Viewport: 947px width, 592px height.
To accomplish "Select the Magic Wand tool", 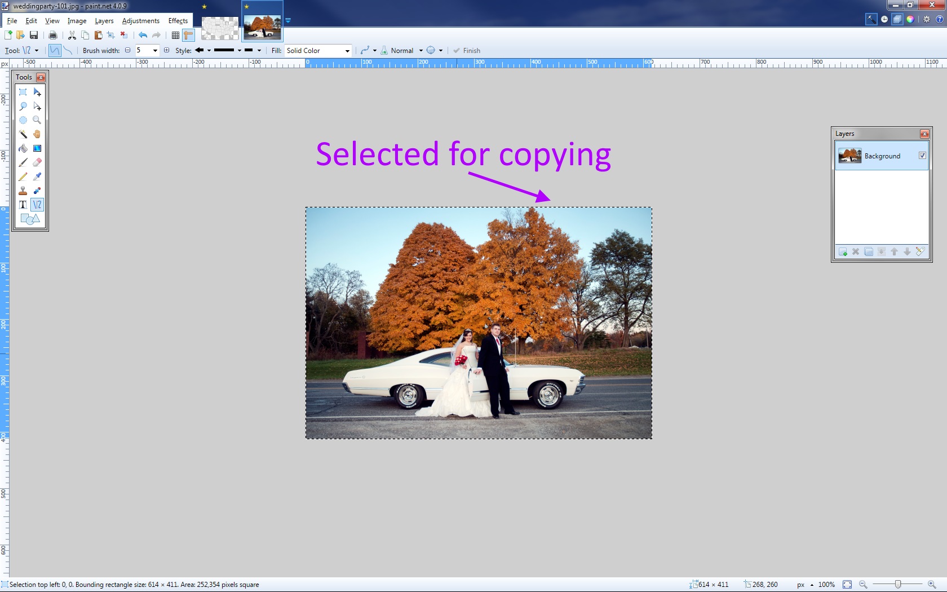I will (23, 134).
